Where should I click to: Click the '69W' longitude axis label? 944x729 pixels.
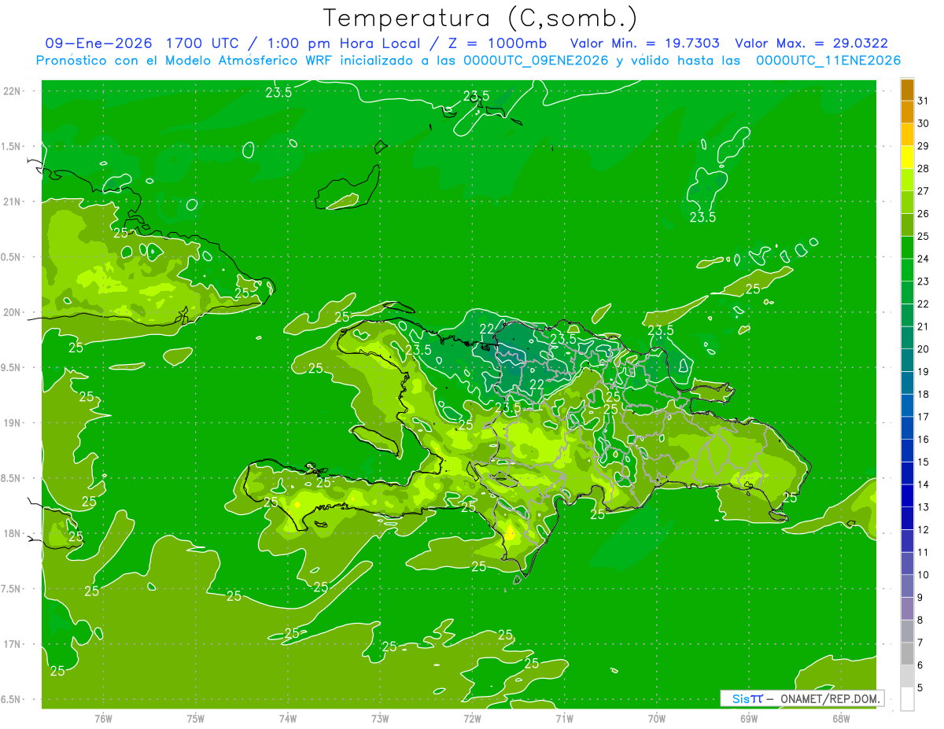[749, 719]
